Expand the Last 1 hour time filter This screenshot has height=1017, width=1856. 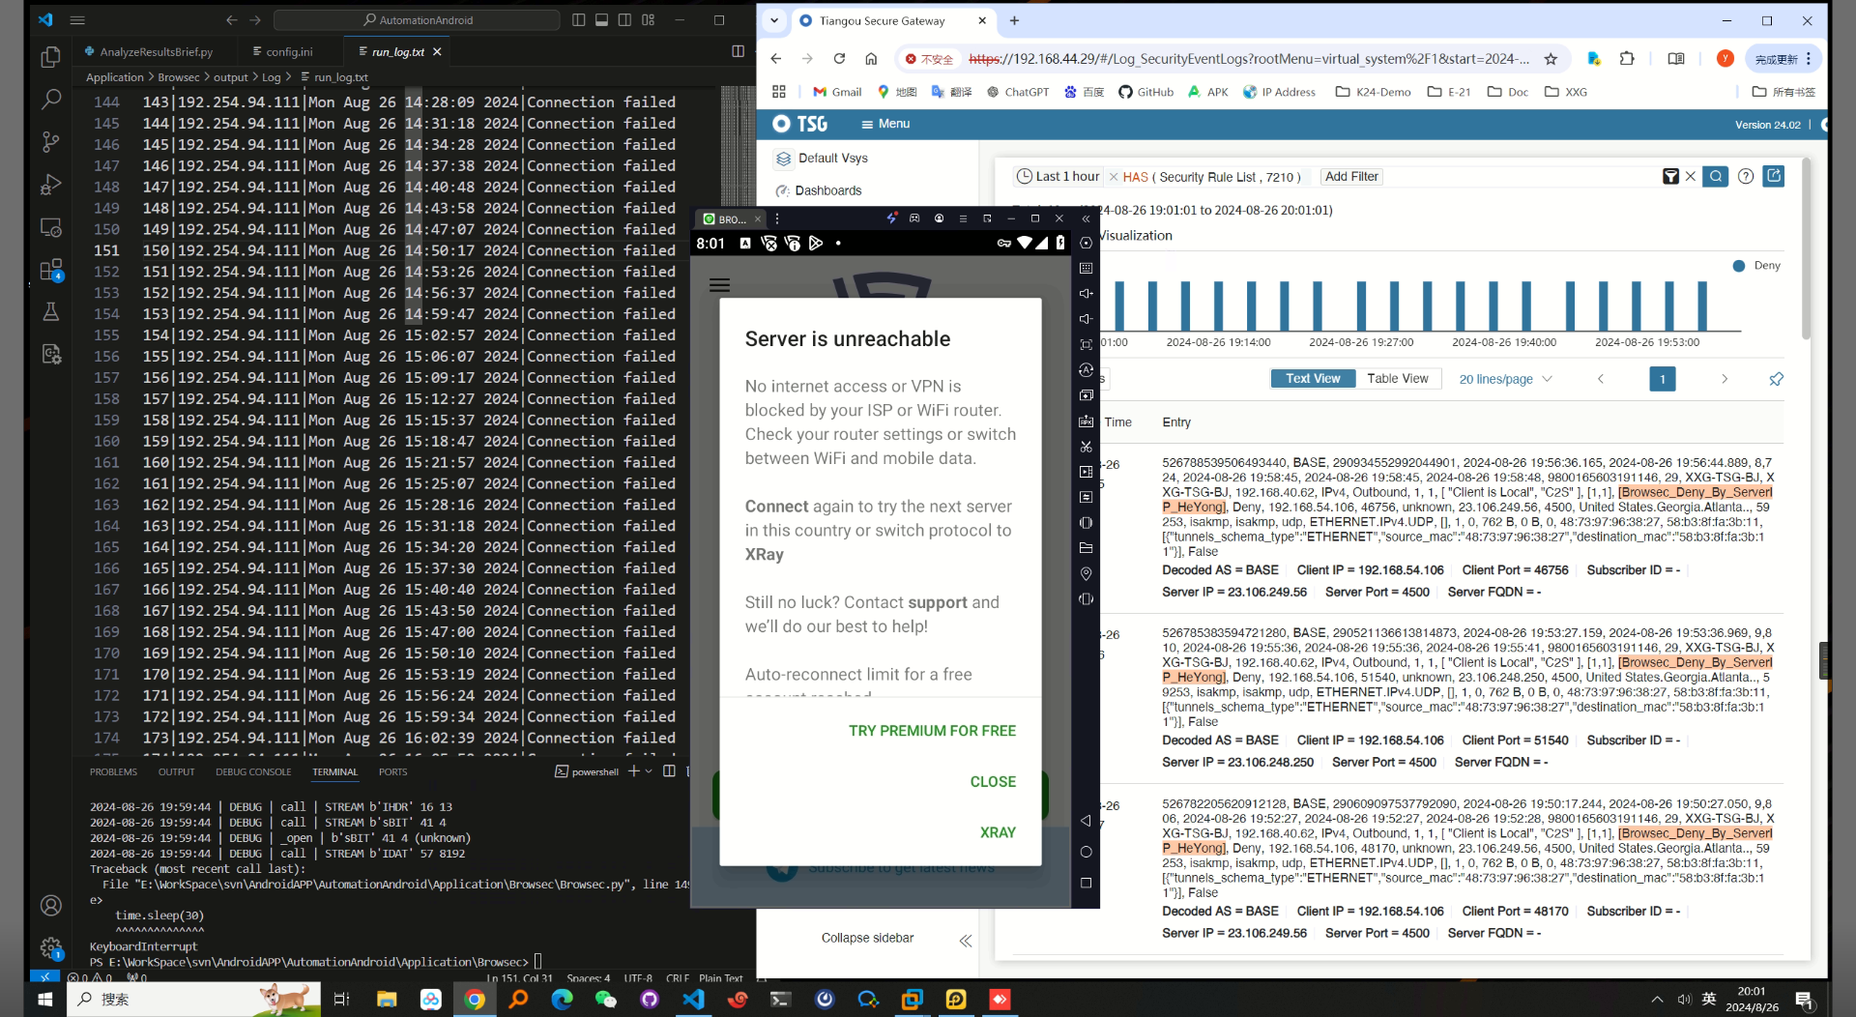tap(1066, 176)
